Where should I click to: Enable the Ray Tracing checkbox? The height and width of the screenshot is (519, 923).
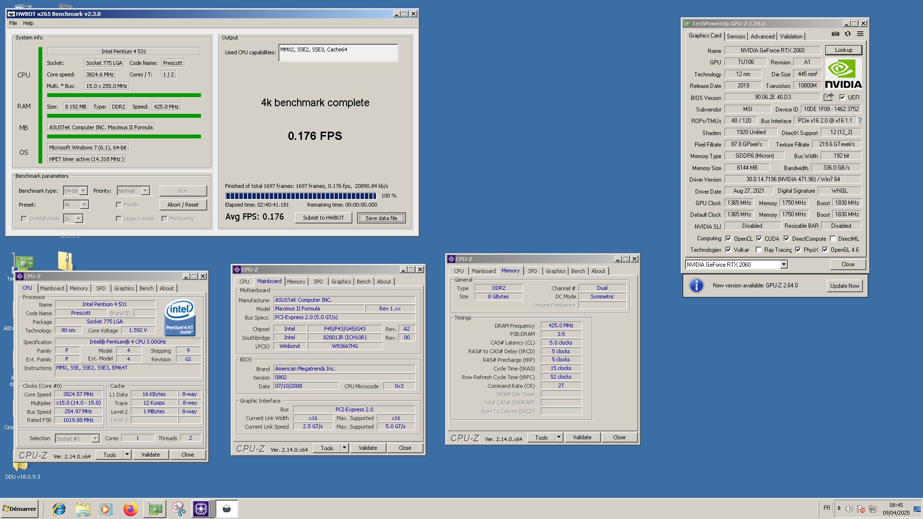759,250
